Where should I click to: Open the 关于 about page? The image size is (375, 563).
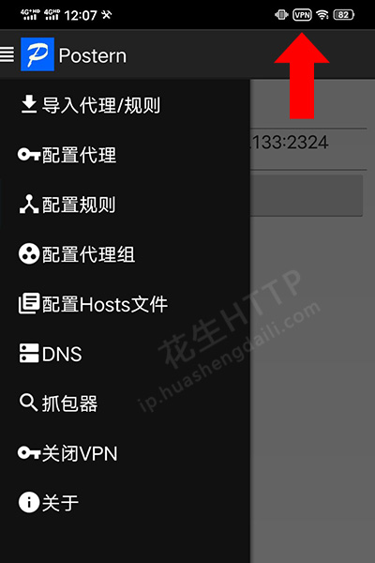125,502
